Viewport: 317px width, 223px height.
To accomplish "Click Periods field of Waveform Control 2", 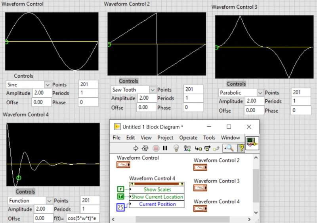I will click(193, 98).
